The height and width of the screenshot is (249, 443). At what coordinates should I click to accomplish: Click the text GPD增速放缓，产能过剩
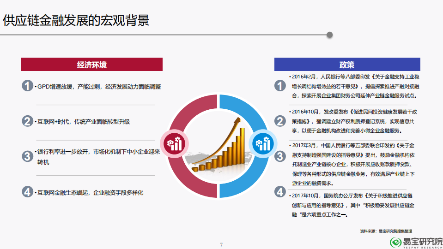pyautogui.click(x=69, y=87)
